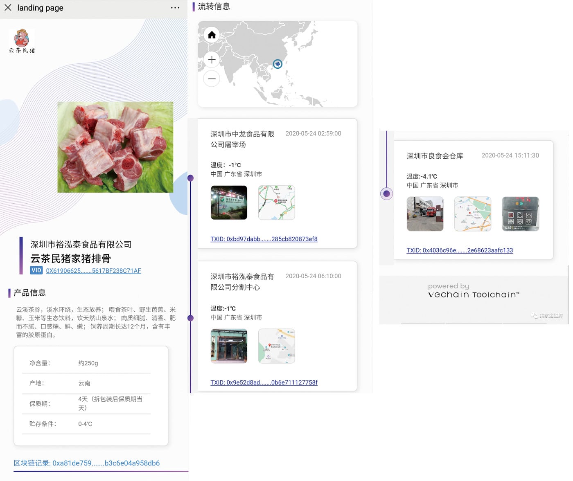Click the blue VID badge

(x=36, y=270)
